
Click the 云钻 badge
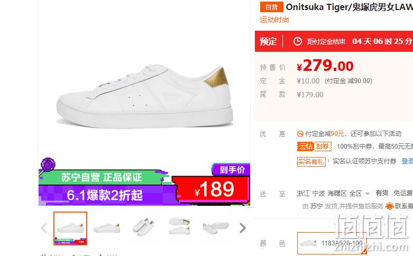pos(305,147)
